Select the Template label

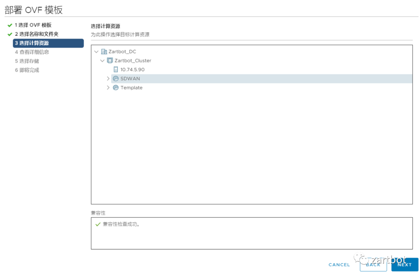pyautogui.click(x=131, y=88)
